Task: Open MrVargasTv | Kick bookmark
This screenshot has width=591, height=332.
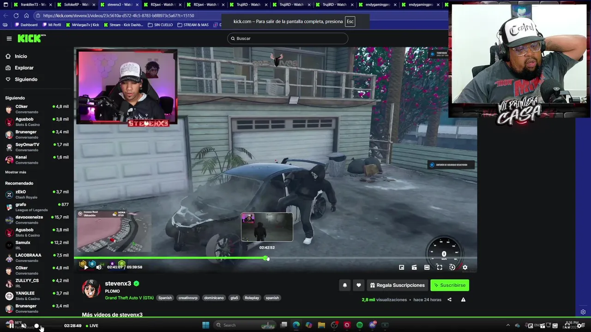Action: point(83,25)
